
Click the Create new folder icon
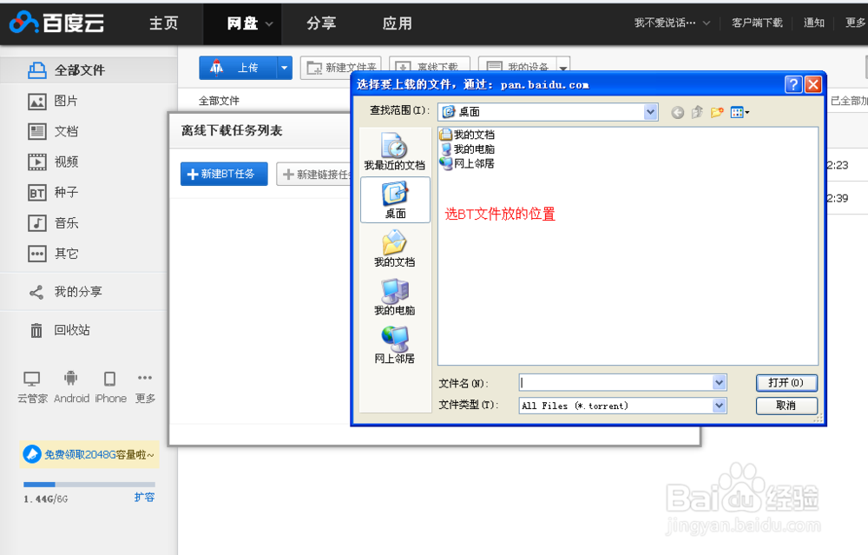[x=717, y=112]
